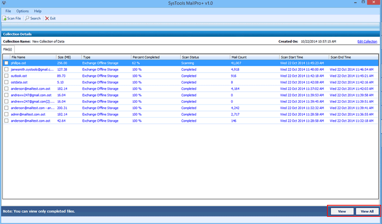Screen dimensions: 382x224
Task: Click the Scan Start Time column header
Action: coord(304,57)
